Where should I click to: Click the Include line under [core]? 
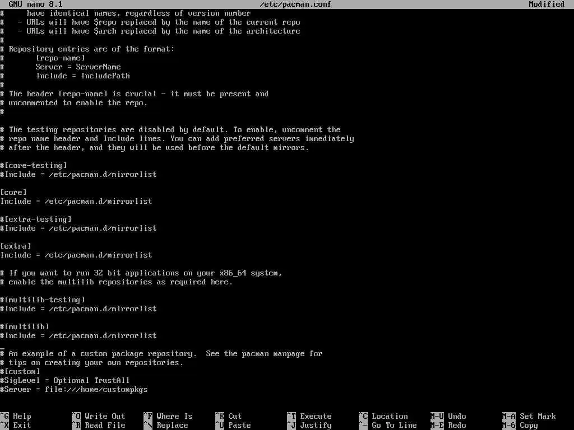coord(76,201)
